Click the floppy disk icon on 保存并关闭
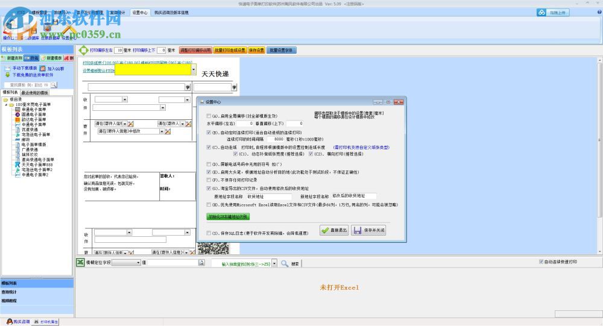Screen dimensions: 603x326 coord(358,230)
